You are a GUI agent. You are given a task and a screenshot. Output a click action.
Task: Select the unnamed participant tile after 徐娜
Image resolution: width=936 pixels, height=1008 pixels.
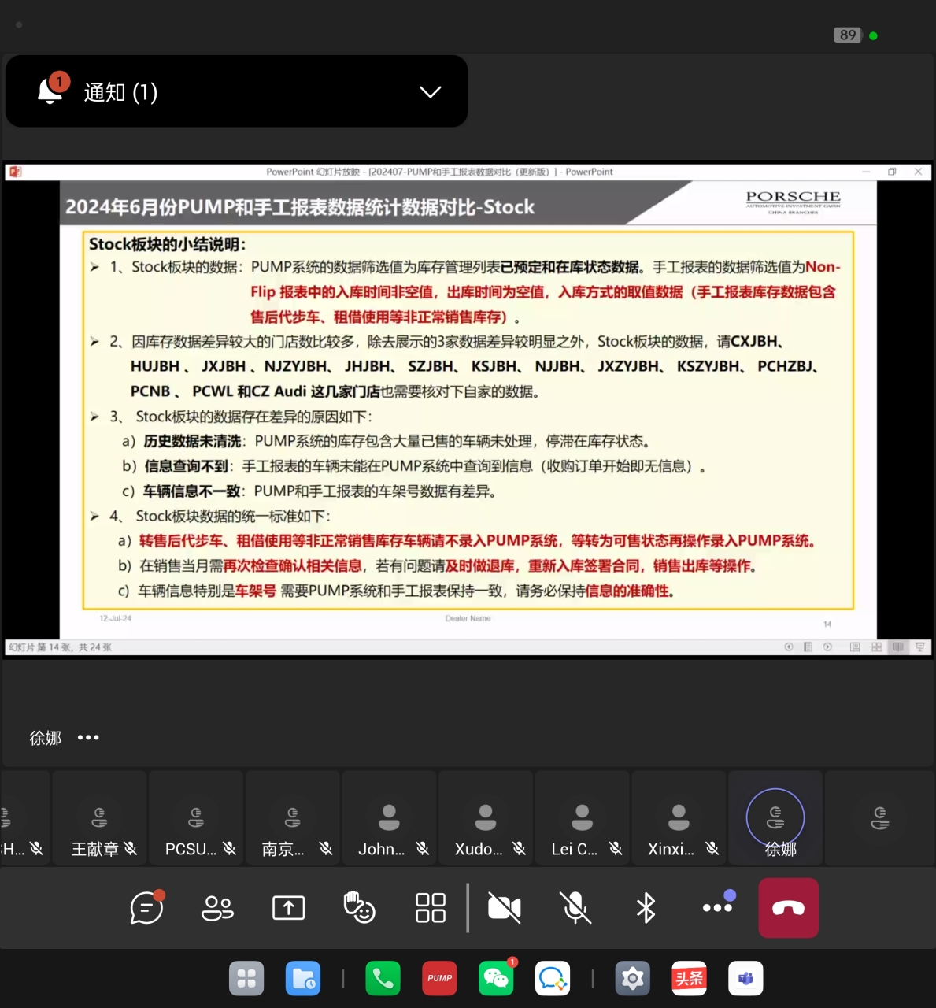coord(880,818)
